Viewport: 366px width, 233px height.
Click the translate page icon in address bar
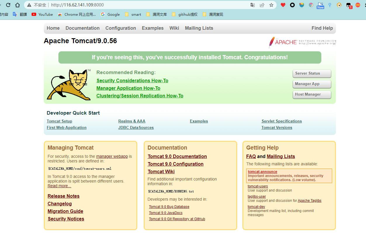[253, 5]
